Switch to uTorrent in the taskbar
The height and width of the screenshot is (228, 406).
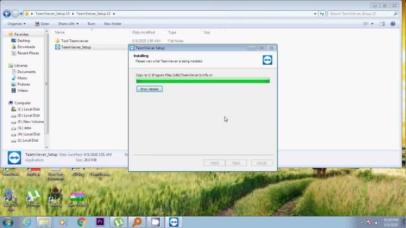[119, 222]
